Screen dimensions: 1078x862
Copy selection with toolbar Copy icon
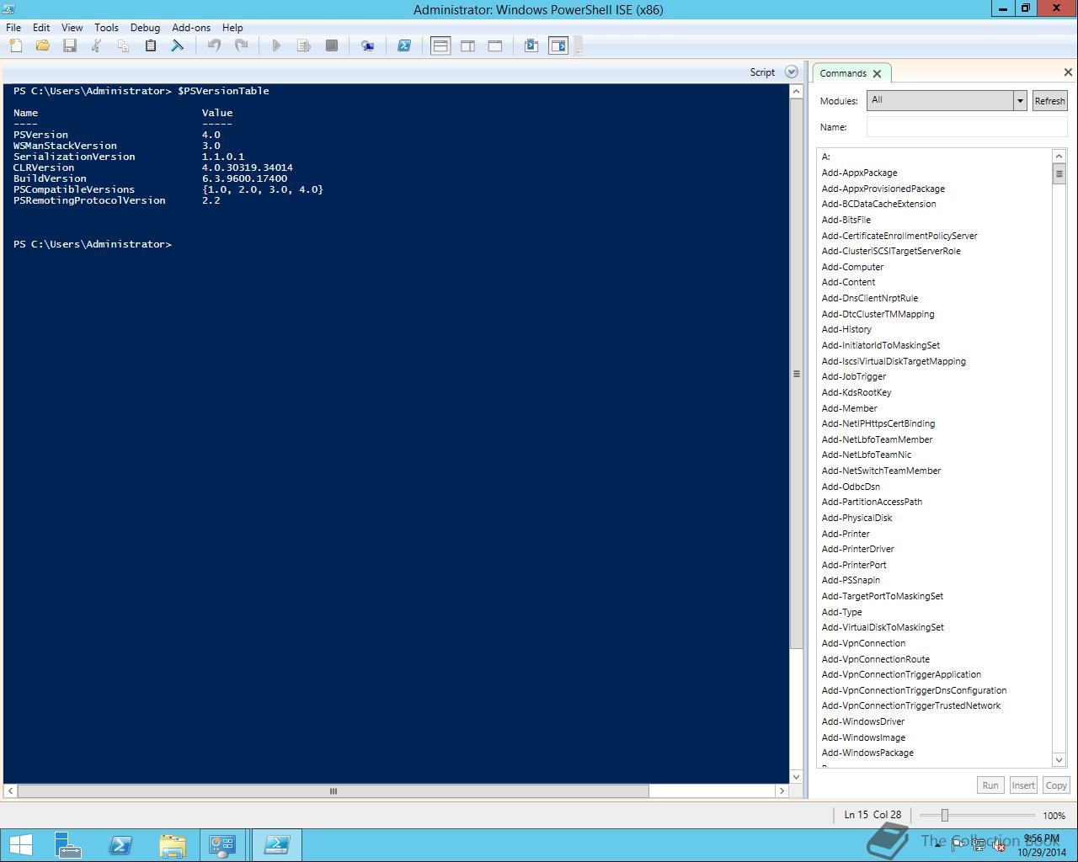[x=124, y=46]
